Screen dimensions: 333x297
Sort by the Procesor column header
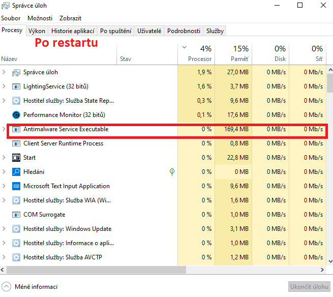(196, 54)
